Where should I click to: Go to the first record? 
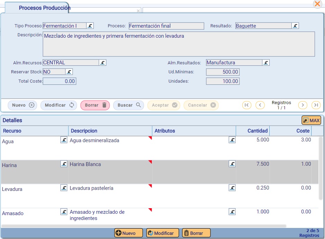coord(247,105)
